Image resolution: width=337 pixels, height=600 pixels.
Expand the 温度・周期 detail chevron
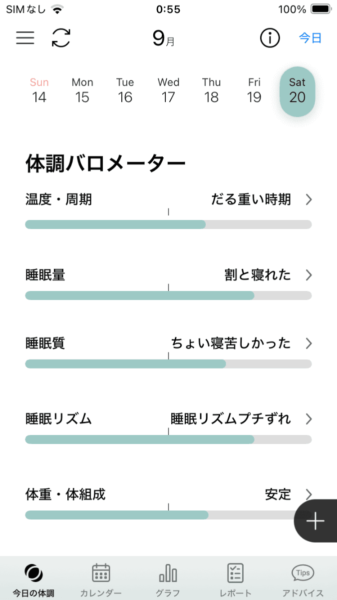pos(309,199)
